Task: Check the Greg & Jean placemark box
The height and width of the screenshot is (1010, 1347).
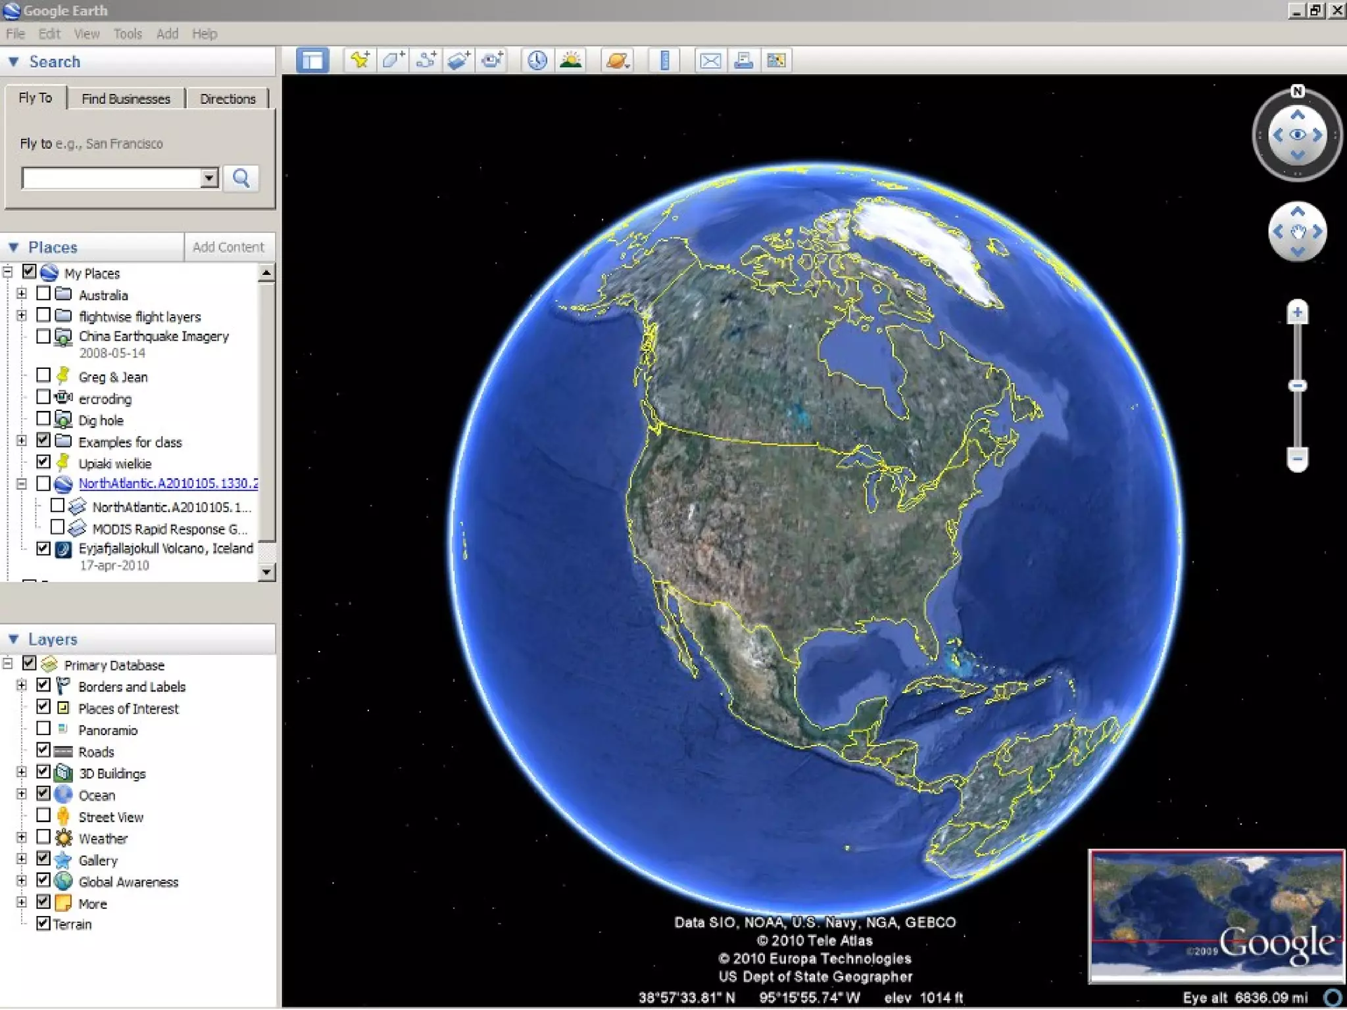Action: (43, 375)
